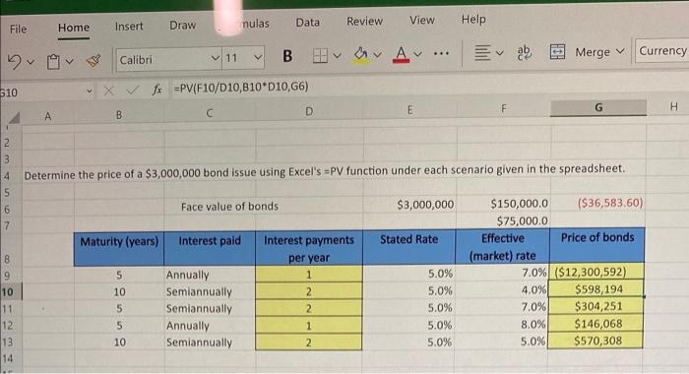
Task: Open the Data ribbon tab
Action: coord(307,23)
